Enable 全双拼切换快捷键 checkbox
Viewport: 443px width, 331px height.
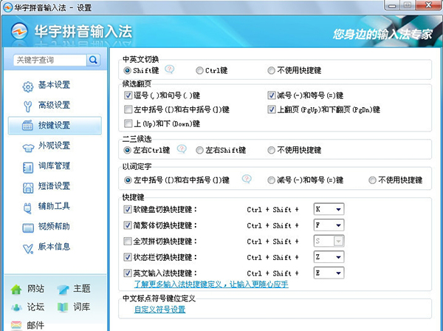[128, 242]
